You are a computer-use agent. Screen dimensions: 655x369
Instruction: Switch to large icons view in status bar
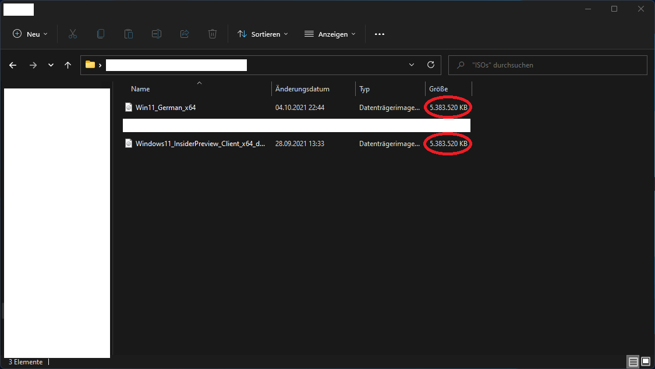pyautogui.click(x=646, y=361)
